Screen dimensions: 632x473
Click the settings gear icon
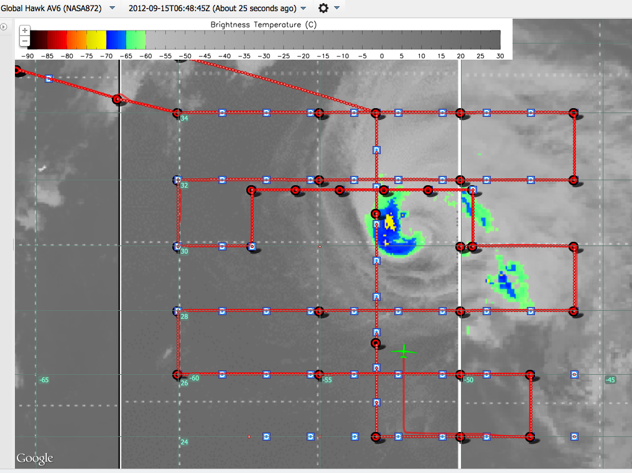(323, 8)
